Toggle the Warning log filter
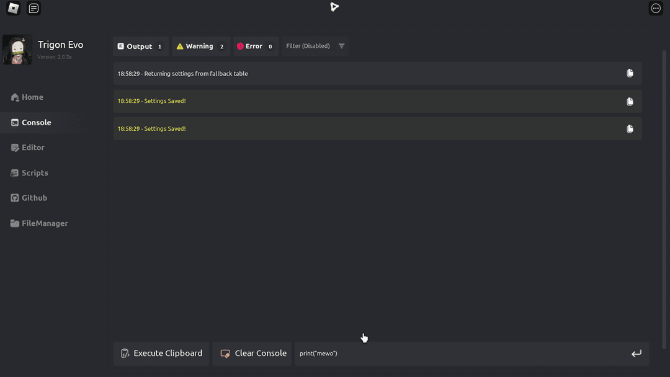670x377 pixels. pos(200,45)
